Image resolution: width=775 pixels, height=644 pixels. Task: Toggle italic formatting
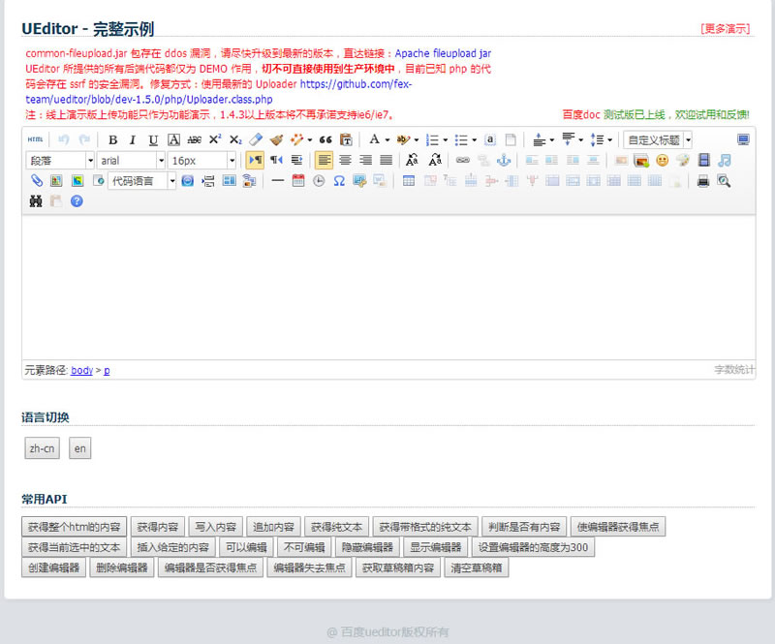point(133,139)
